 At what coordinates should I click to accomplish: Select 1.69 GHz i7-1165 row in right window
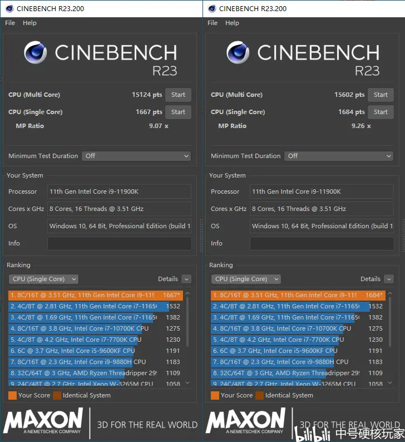(298, 317)
